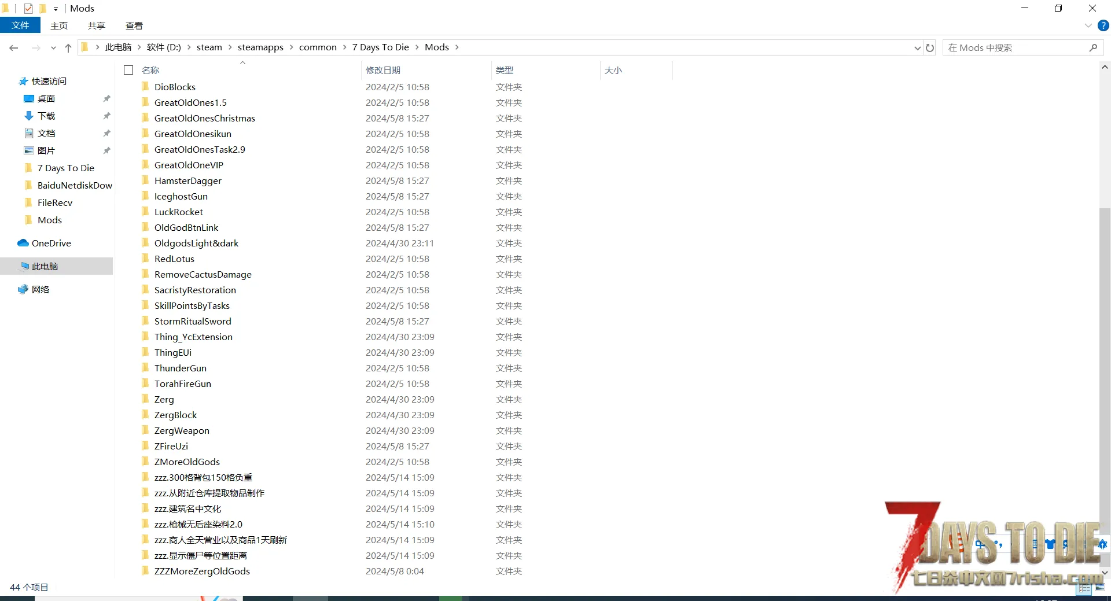Toggle the select-all checkbox in header
Image resolution: width=1111 pixels, height=601 pixels.
point(128,70)
